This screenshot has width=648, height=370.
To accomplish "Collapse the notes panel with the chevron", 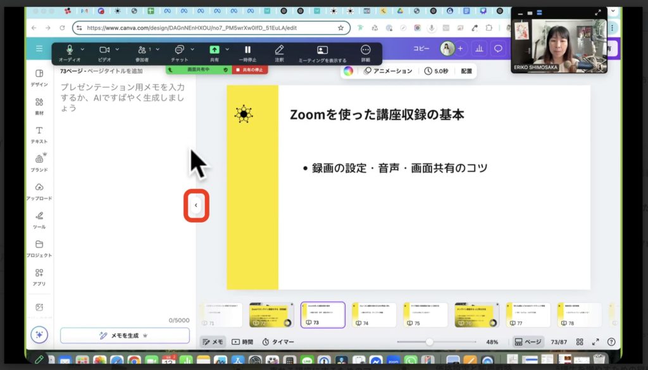I will [x=196, y=205].
